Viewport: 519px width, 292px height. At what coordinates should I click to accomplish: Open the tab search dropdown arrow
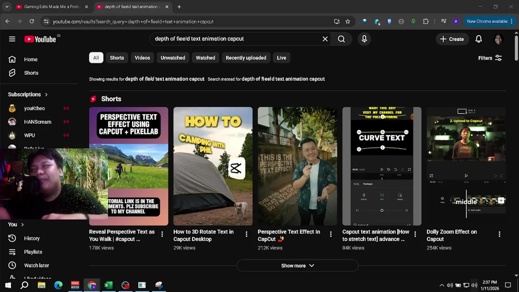pos(6,6)
